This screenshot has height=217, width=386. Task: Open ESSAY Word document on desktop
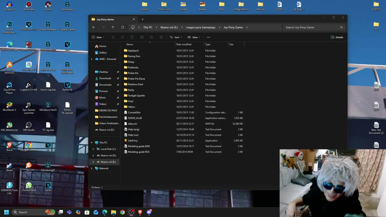(280, 6)
